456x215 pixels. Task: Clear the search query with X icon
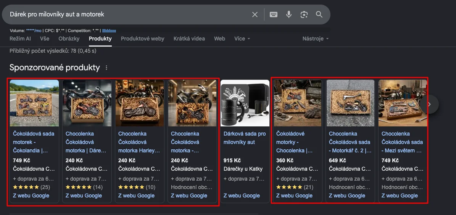pos(255,14)
